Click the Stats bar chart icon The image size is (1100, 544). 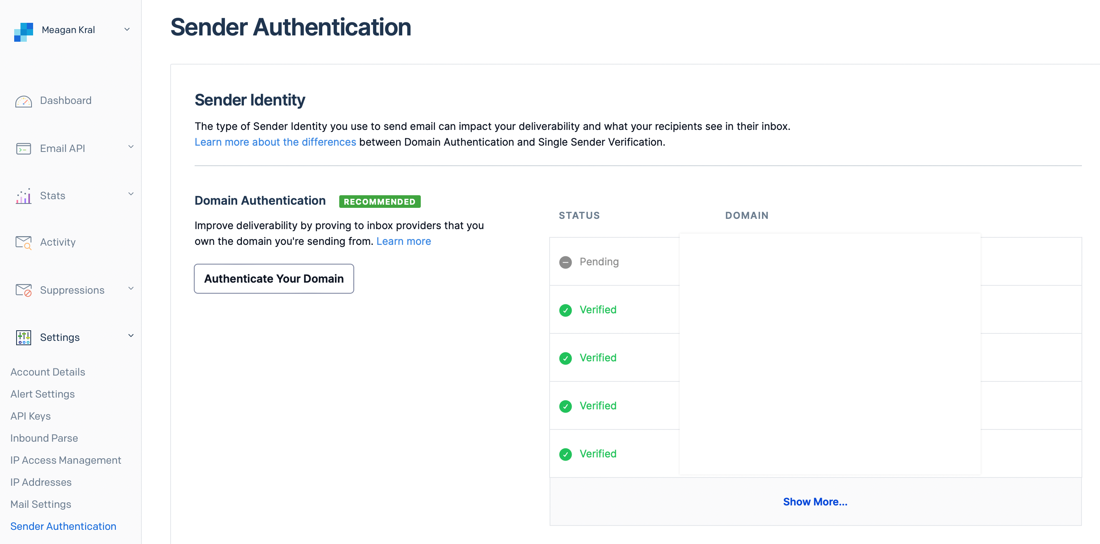click(x=24, y=196)
